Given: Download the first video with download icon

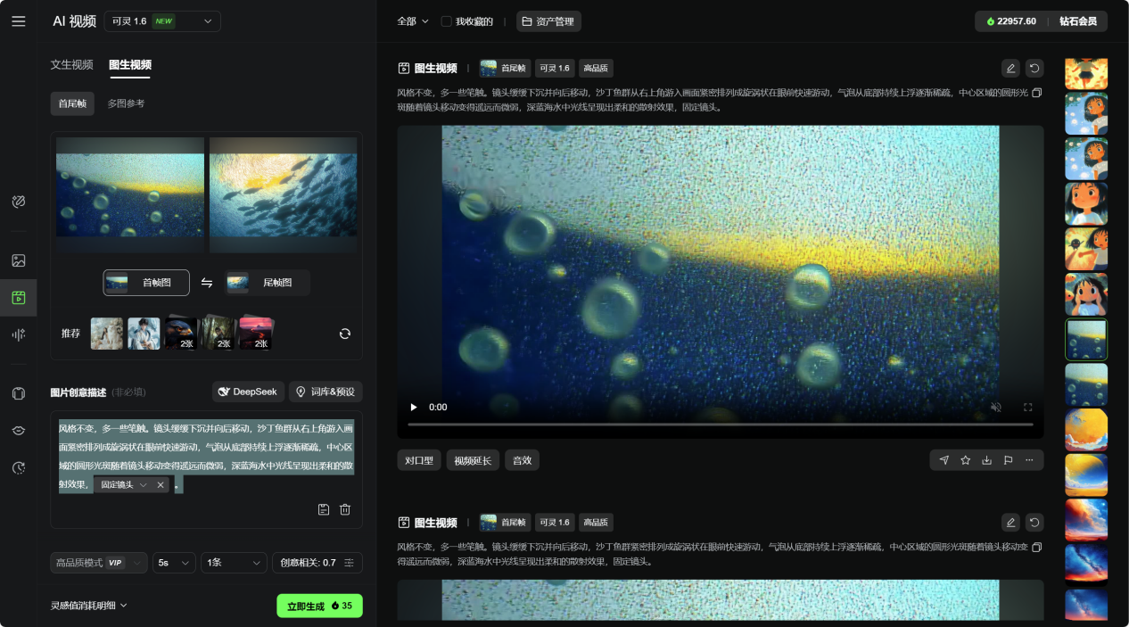Looking at the screenshot, I should click(x=986, y=460).
